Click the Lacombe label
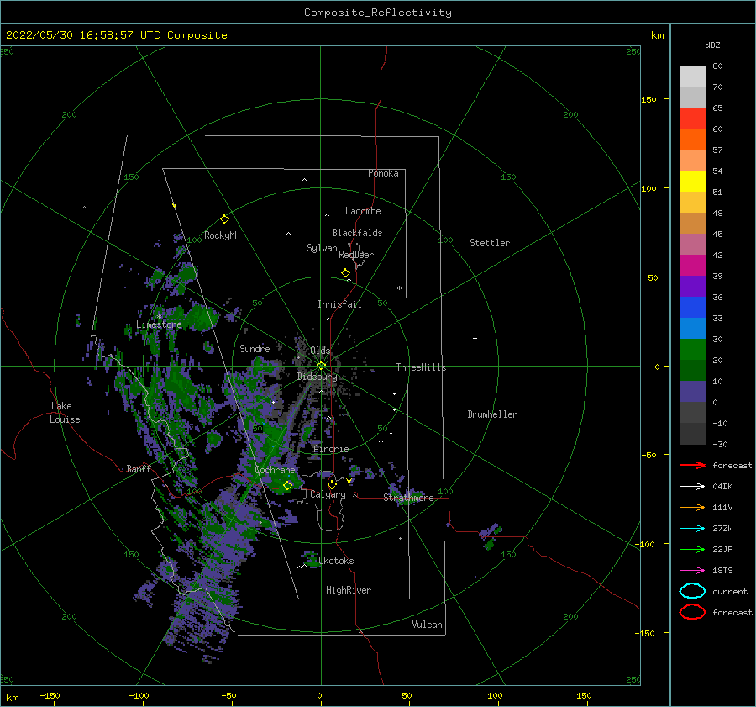Screen dimensions: 756x707 [x=363, y=211]
